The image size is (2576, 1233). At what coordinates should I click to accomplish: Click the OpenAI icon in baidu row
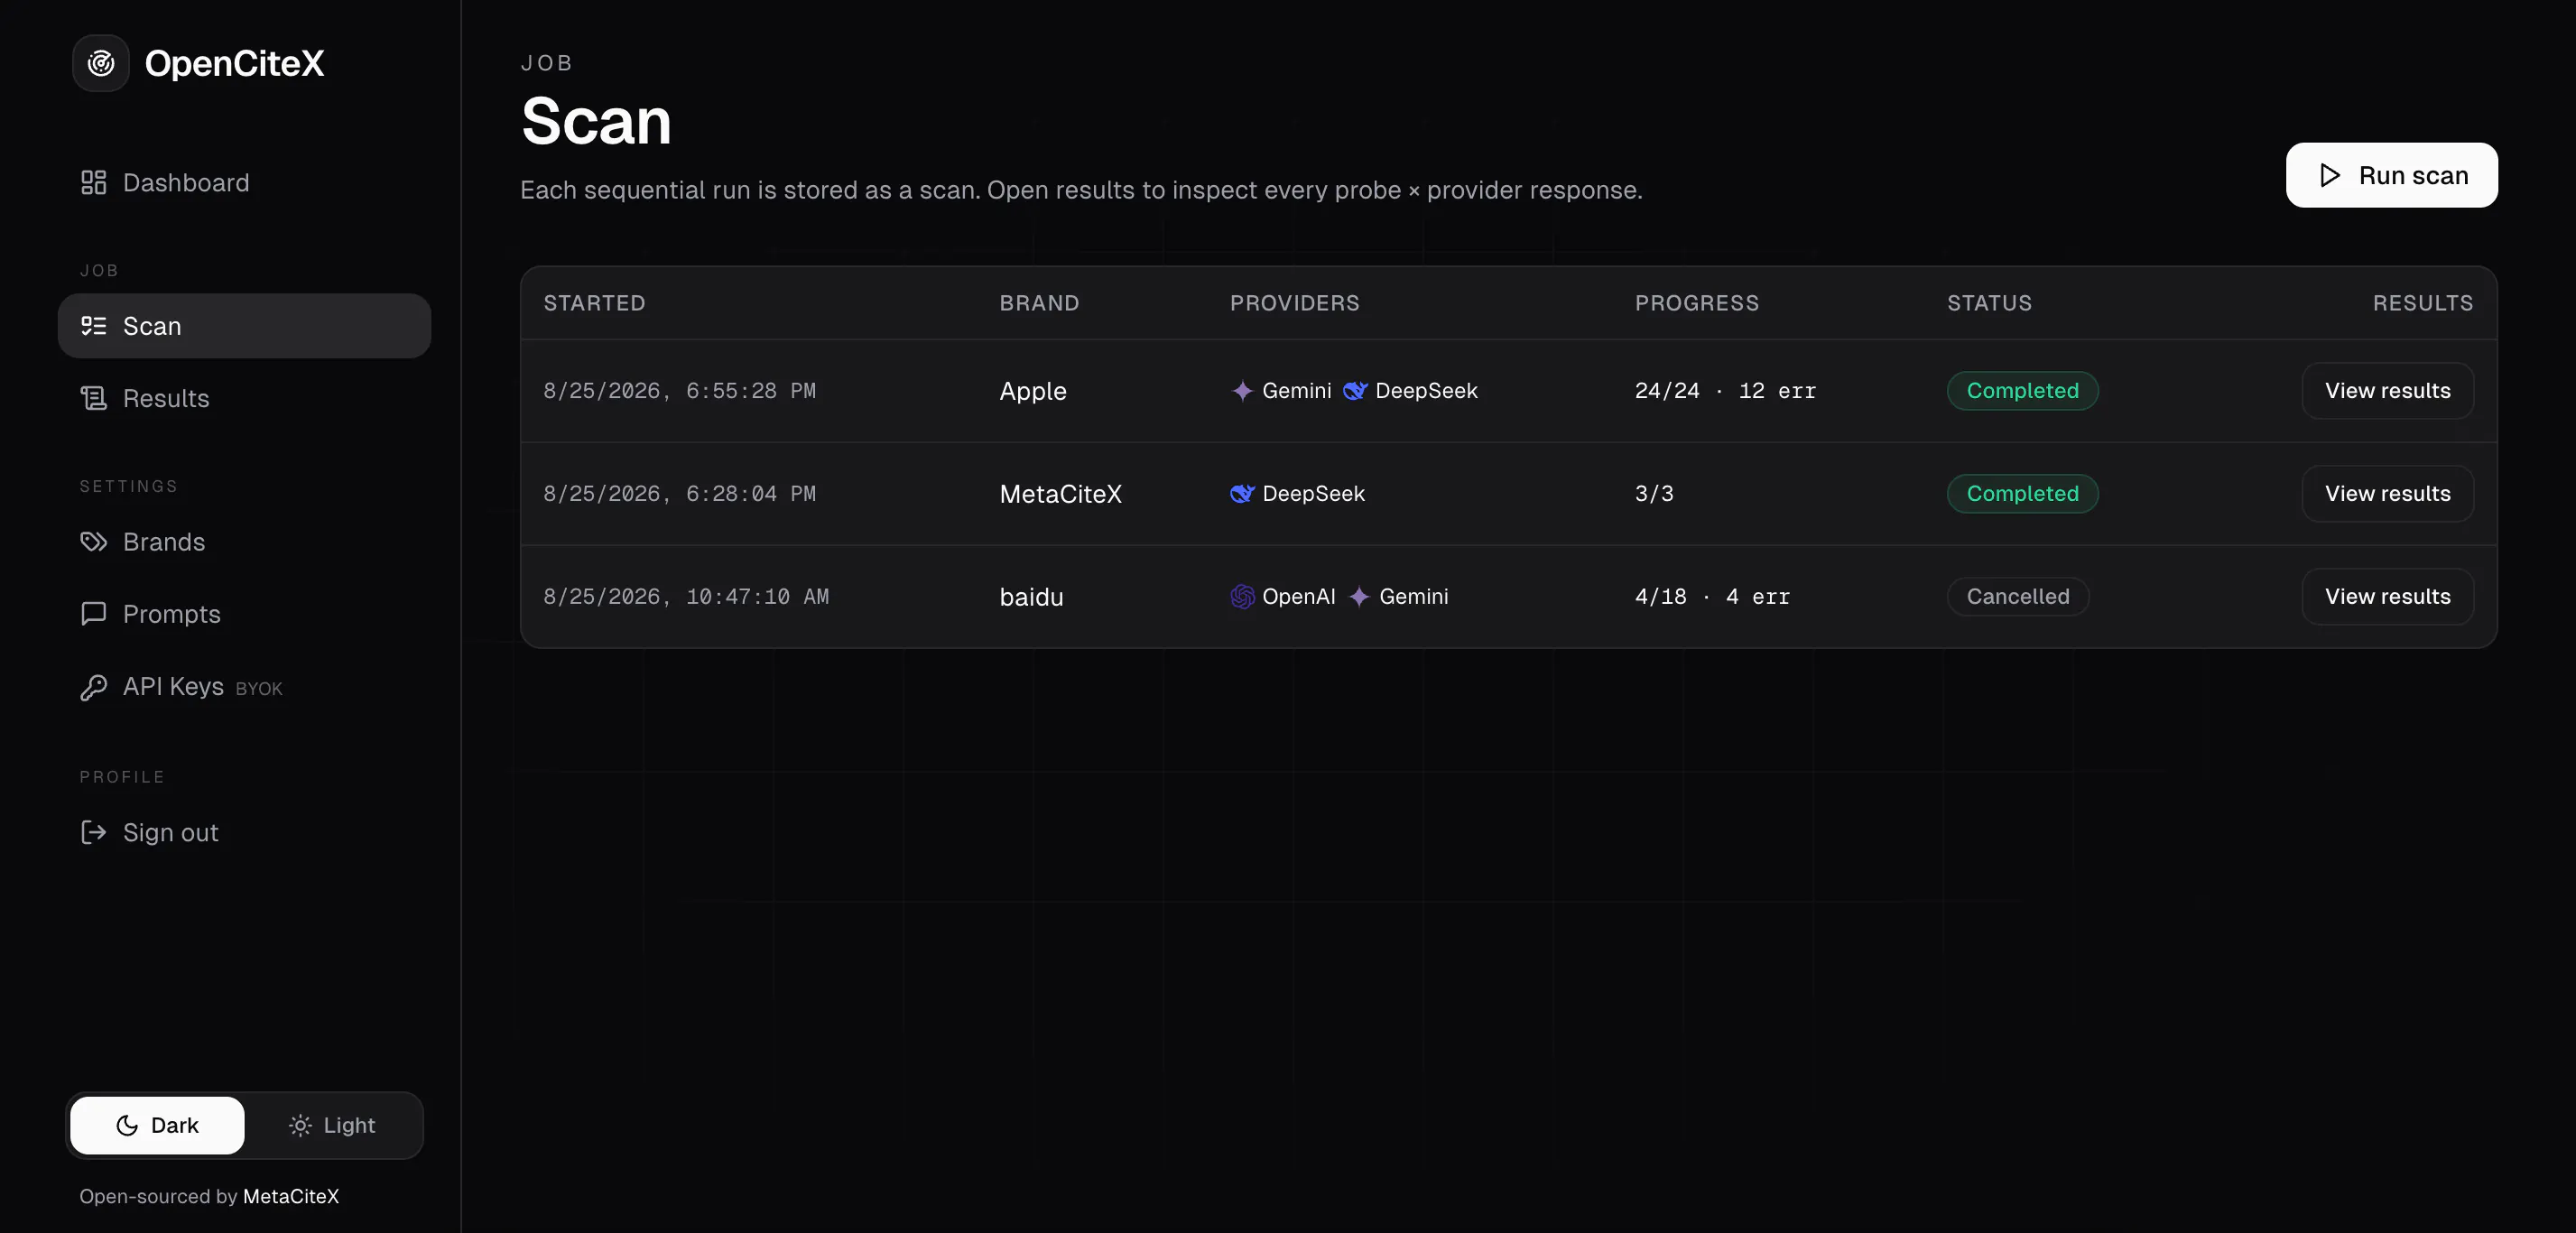[1242, 597]
